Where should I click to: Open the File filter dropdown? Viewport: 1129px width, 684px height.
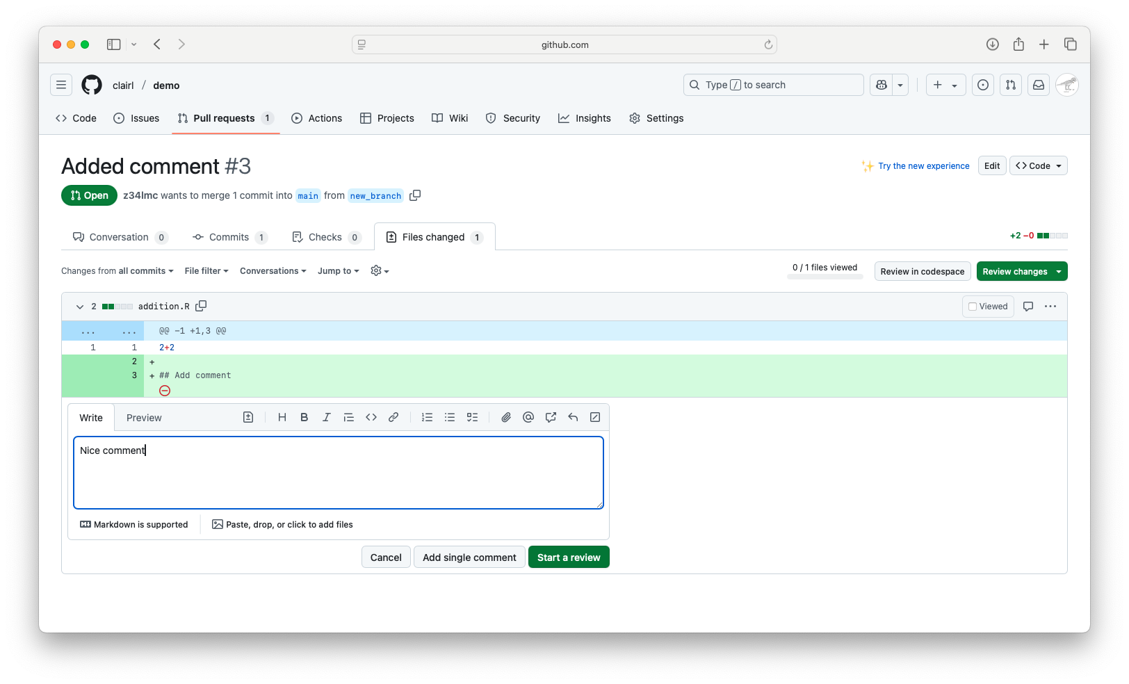click(206, 271)
